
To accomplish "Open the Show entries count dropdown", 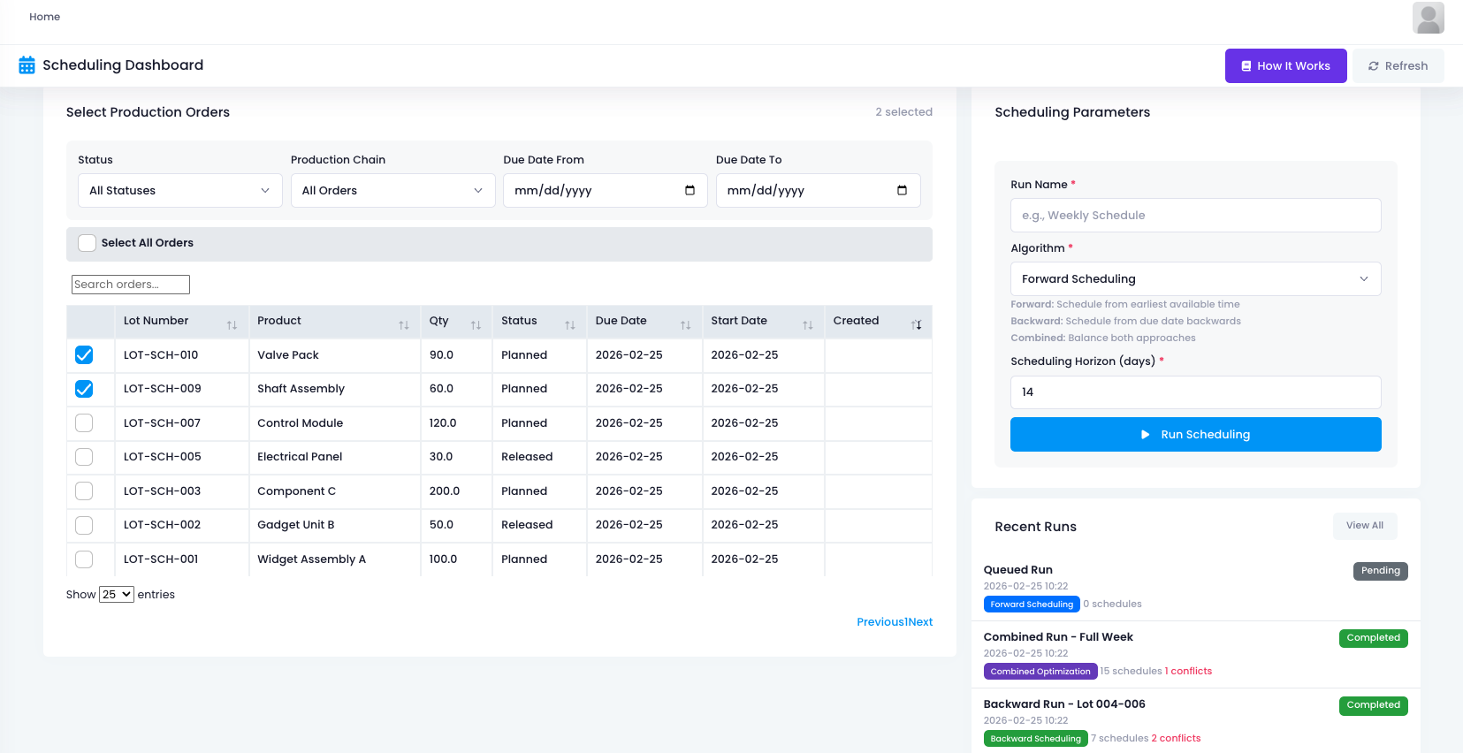I will tap(116, 595).
